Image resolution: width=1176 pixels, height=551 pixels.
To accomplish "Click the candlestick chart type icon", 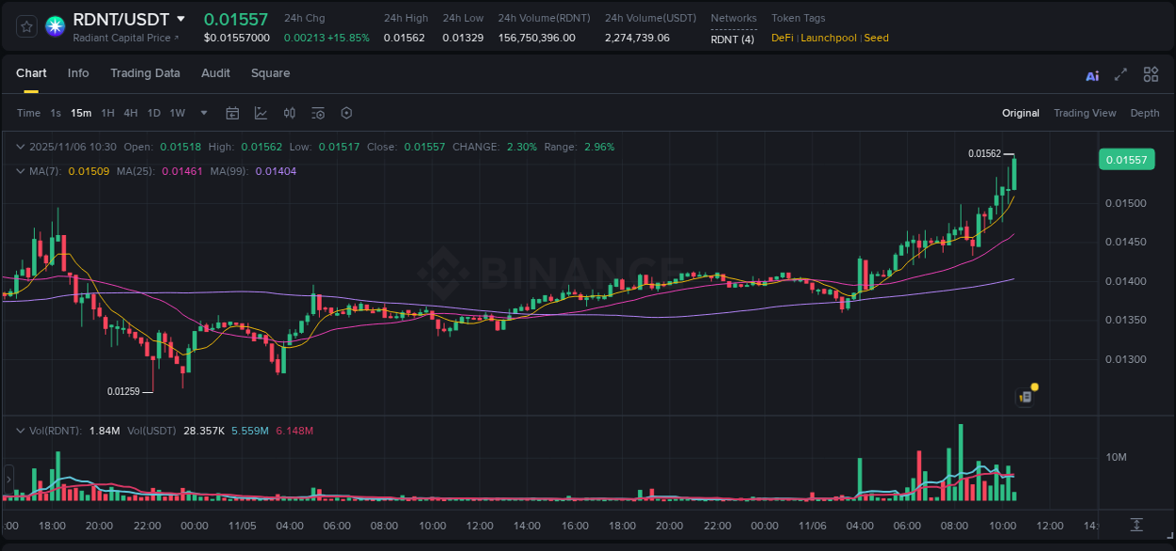I will 289,113.
